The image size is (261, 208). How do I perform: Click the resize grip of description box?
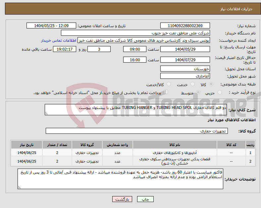(x=46, y=114)
